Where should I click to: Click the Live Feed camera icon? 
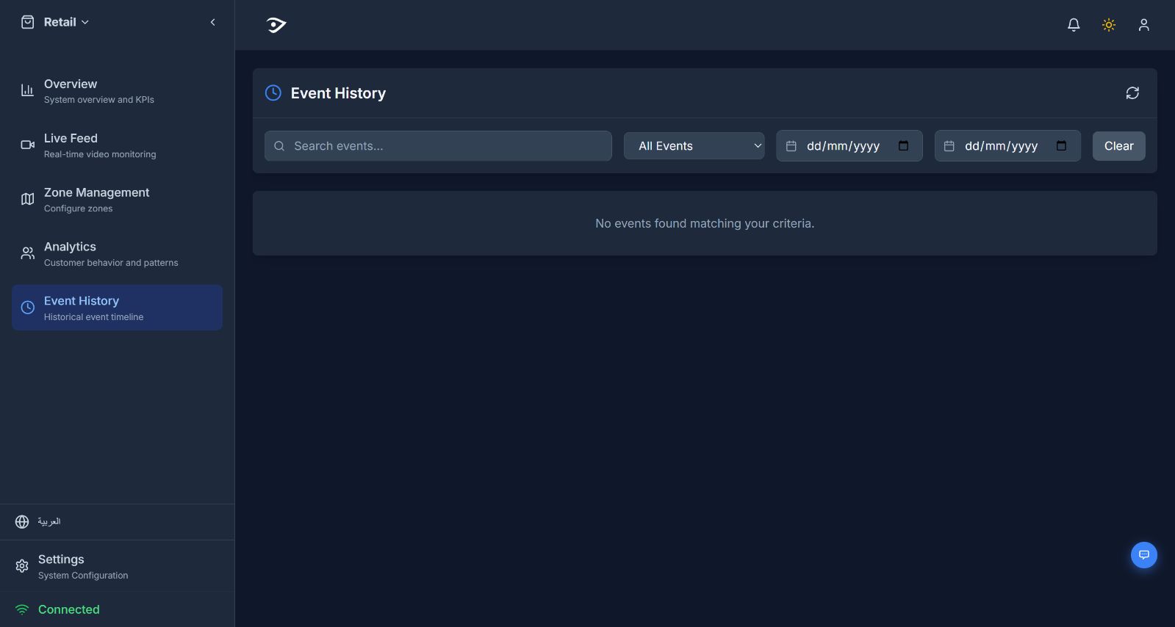[x=27, y=145]
